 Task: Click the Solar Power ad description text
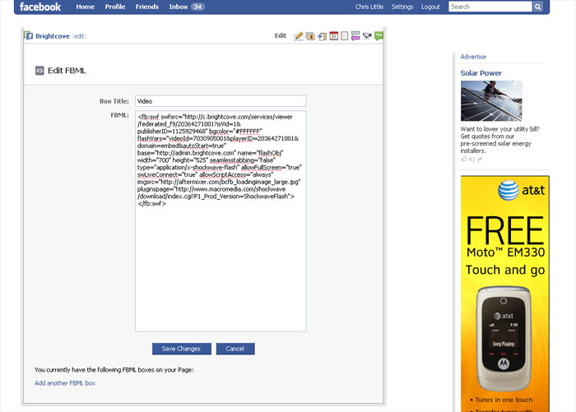(x=500, y=140)
